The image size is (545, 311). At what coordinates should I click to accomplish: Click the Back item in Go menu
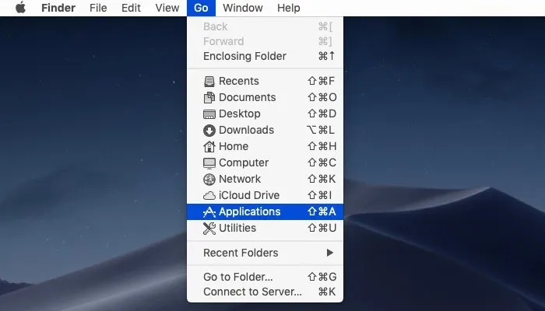click(265, 26)
